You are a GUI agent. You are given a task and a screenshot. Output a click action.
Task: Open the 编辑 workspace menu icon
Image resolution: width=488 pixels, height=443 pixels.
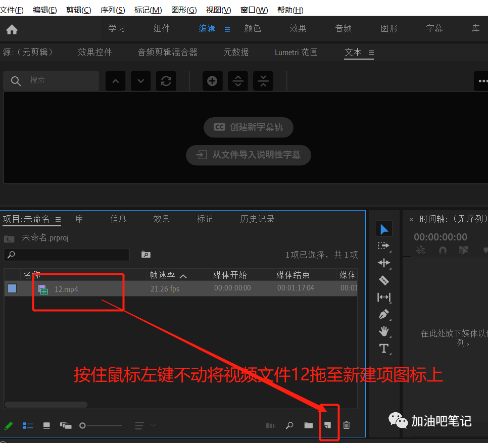click(227, 29)
